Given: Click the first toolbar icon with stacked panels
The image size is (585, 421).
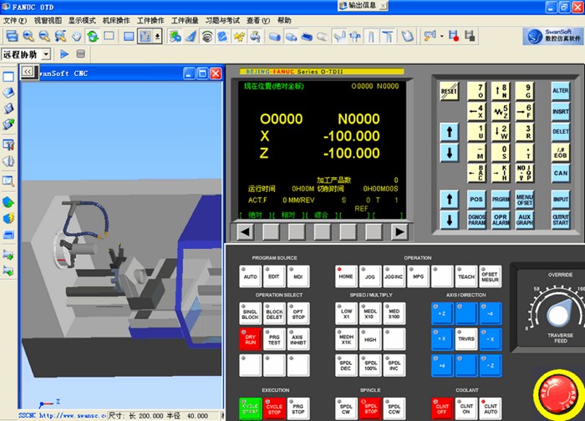Looking at the screenshot, I should pyautogui.click(x=12, y=36).
